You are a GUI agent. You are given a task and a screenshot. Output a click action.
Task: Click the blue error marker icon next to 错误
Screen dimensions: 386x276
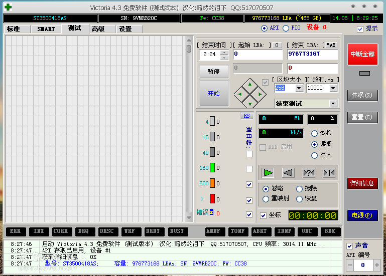[211, 212]
